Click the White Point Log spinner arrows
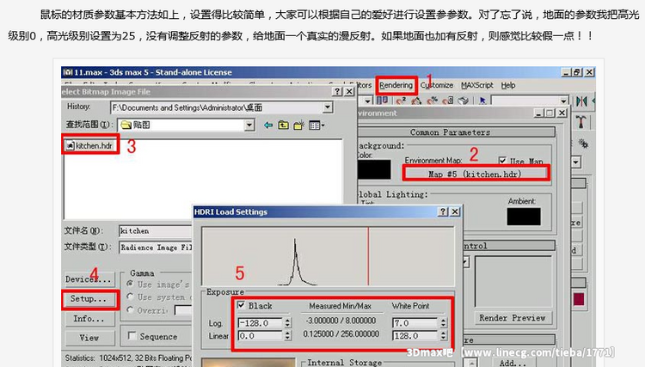The height and width of the screenshot is (367, 645). coord(443,323)
